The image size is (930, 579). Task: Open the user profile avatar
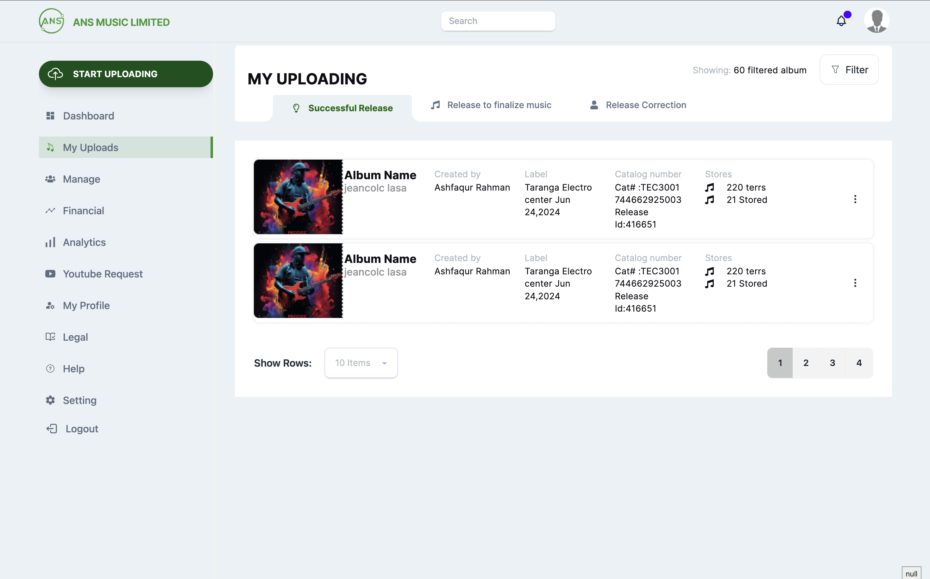pos(876,21)
